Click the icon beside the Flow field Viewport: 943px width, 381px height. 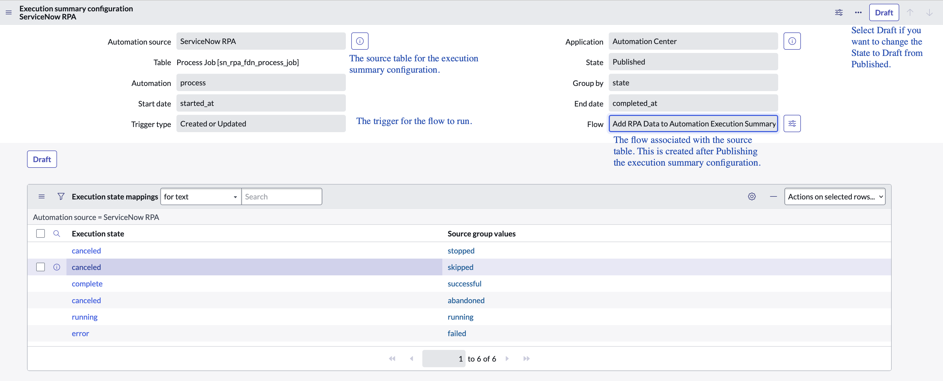[792, 123]
